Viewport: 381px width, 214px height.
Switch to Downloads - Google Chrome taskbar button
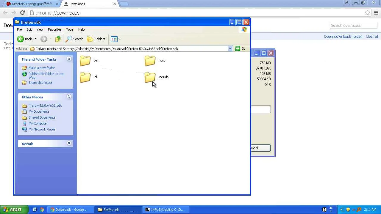coord(70,210)
